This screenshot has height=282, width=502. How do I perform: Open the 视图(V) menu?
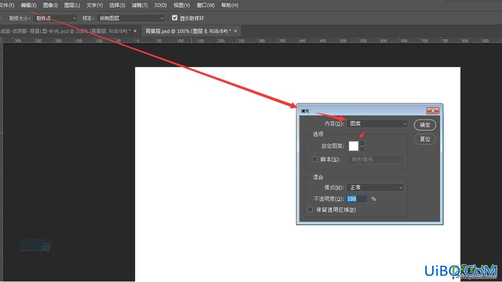182,5
